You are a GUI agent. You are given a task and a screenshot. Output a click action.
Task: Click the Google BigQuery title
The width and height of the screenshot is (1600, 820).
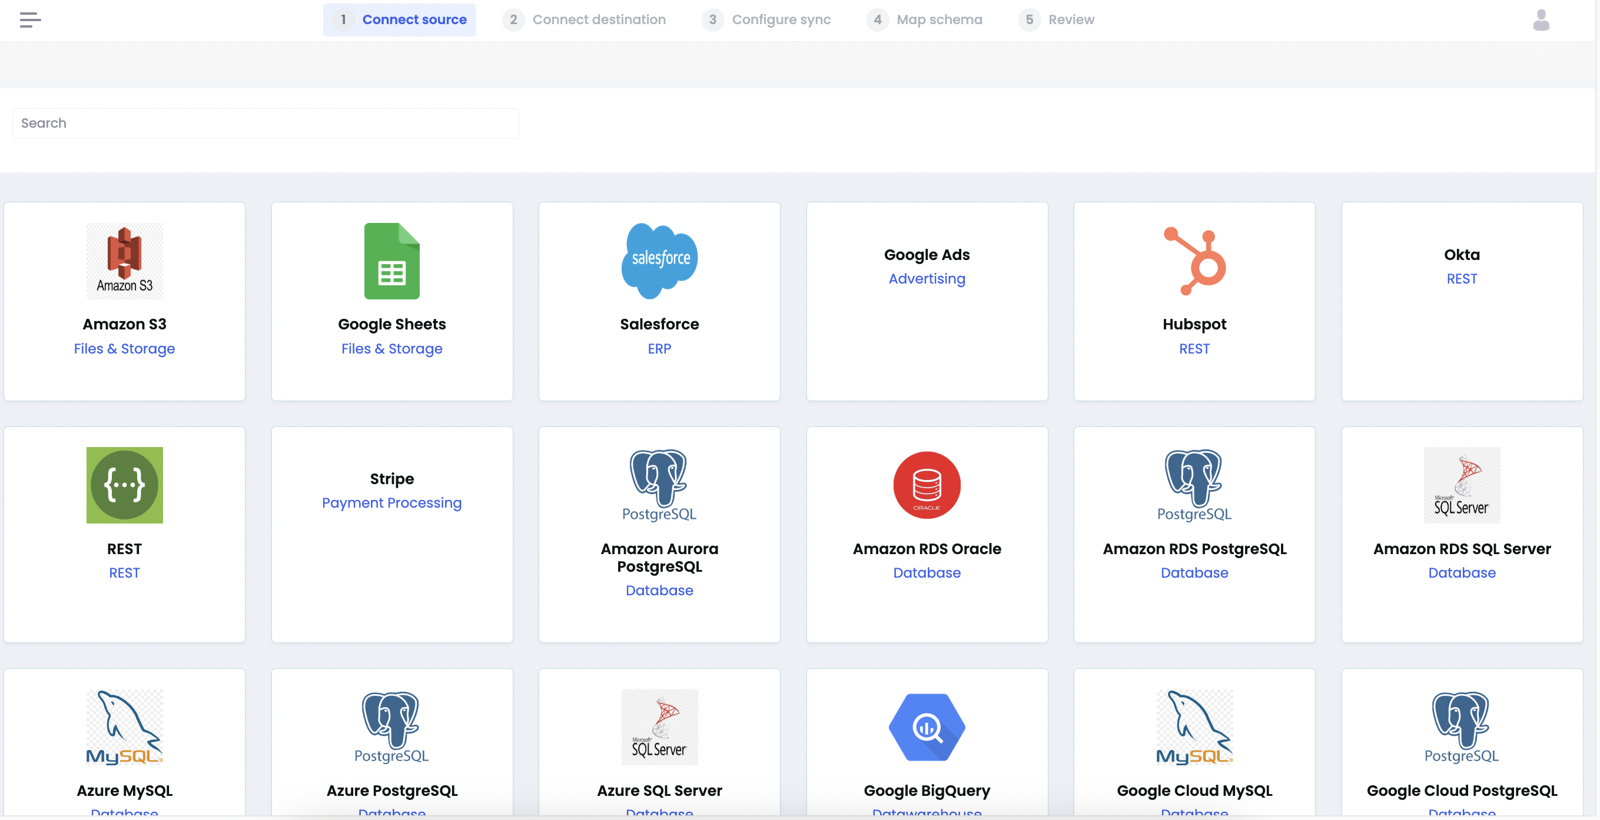pyautogui.click(x=927, y=790)
